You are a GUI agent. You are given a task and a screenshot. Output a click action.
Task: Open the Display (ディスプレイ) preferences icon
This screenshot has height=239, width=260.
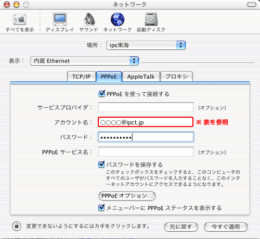[60, 19]
